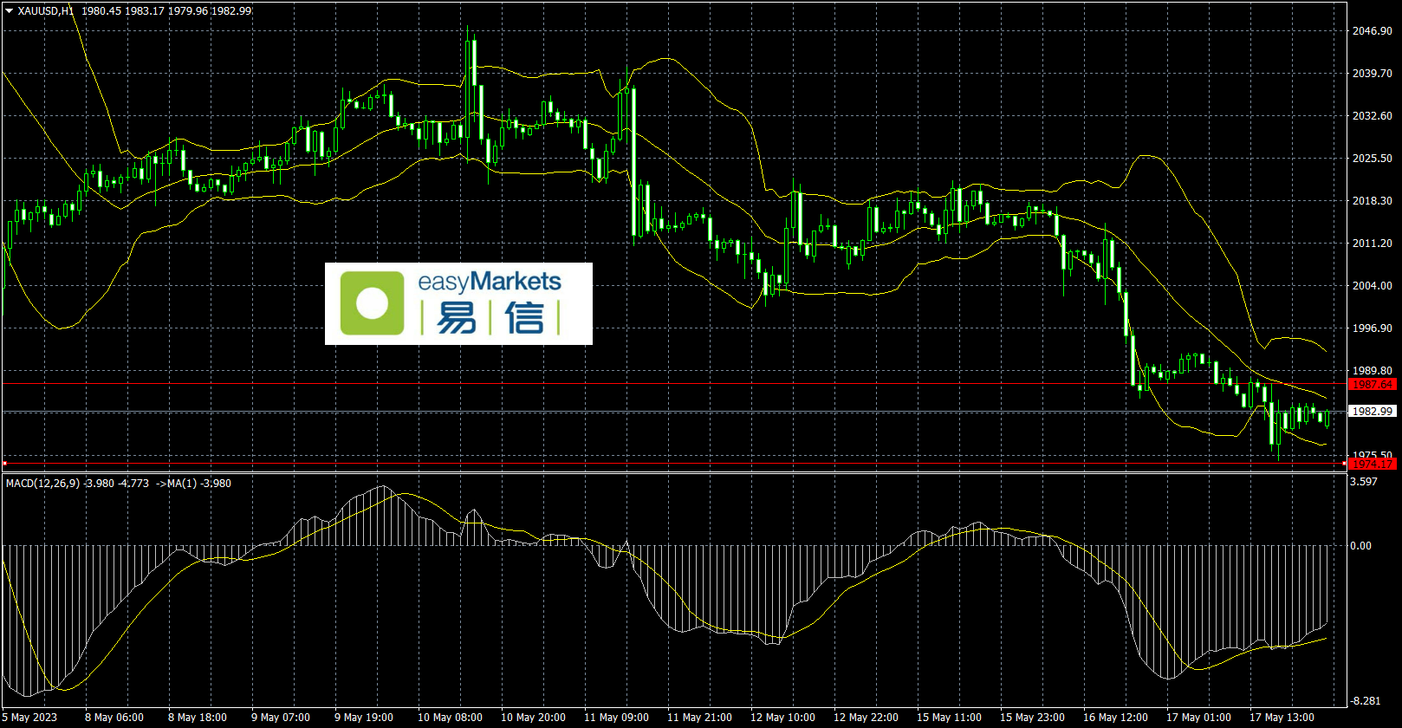Select the red 1974.17 price level label
This screenshot has height=728, width=1402.
point(1373,464)
